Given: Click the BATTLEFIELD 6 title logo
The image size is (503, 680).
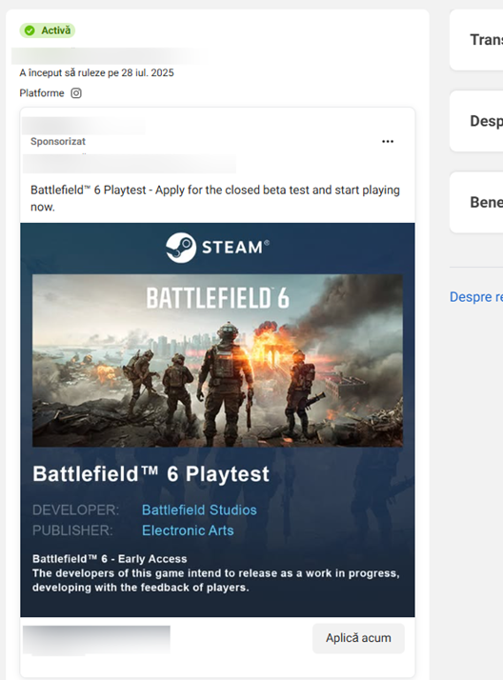Looking at the screenshot, I should tap(217, 298).
